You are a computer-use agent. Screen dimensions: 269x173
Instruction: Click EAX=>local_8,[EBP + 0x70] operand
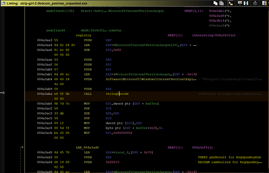[129, 152]
